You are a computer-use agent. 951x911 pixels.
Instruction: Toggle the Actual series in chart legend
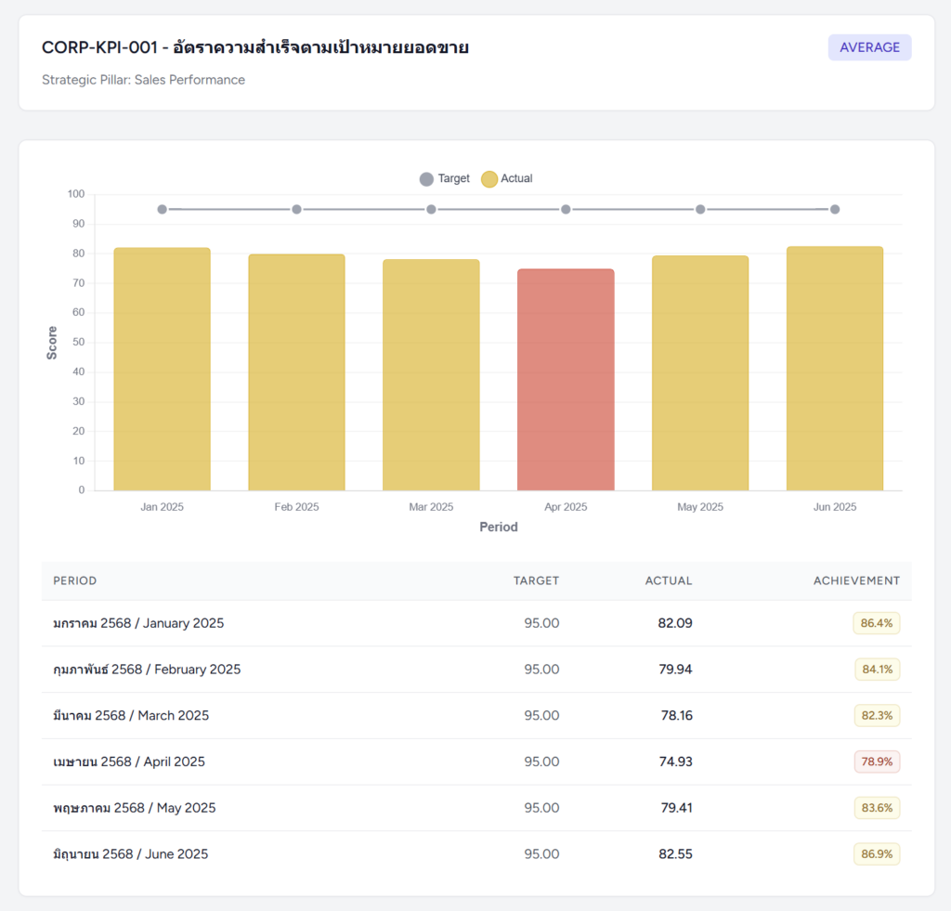pyautogui.click(x=507, y=178)
